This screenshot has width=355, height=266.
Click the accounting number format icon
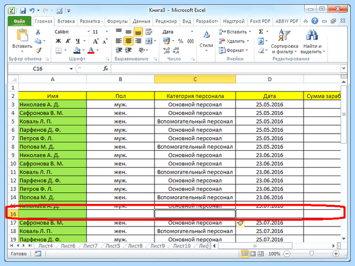(167, 41)
